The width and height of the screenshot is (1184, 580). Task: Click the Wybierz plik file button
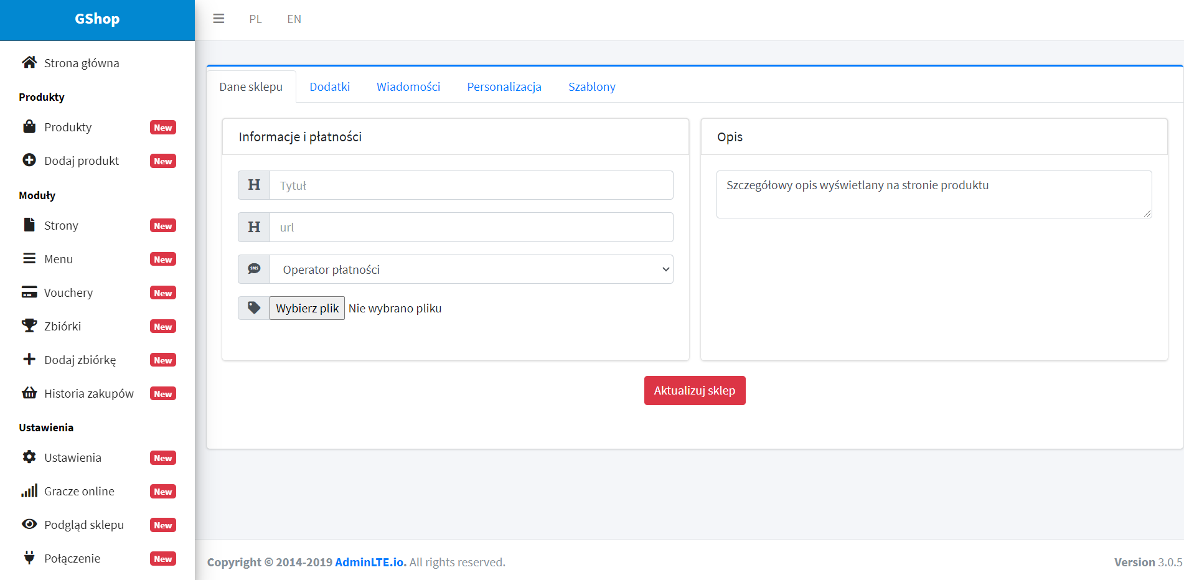[307, 309]
